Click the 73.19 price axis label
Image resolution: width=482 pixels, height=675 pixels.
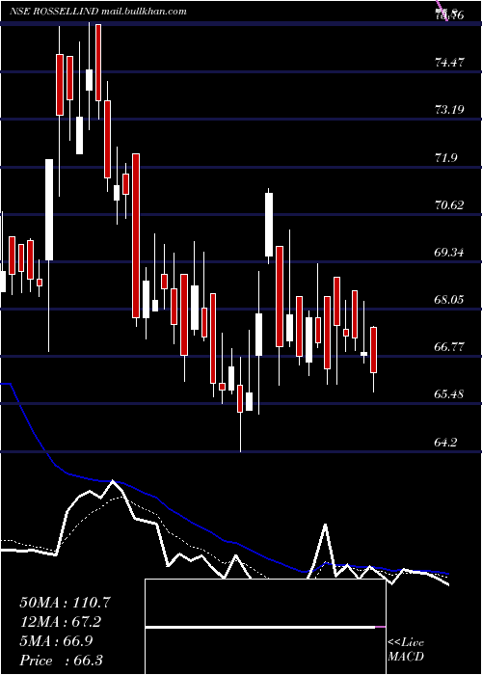[449, 110]
